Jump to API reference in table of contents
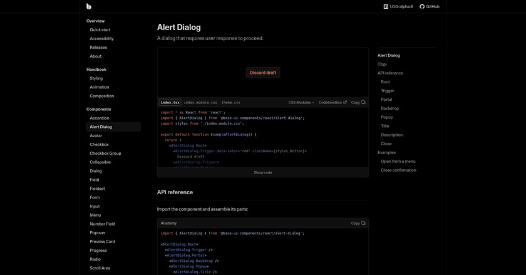The image size is (526, 275). 391,73
